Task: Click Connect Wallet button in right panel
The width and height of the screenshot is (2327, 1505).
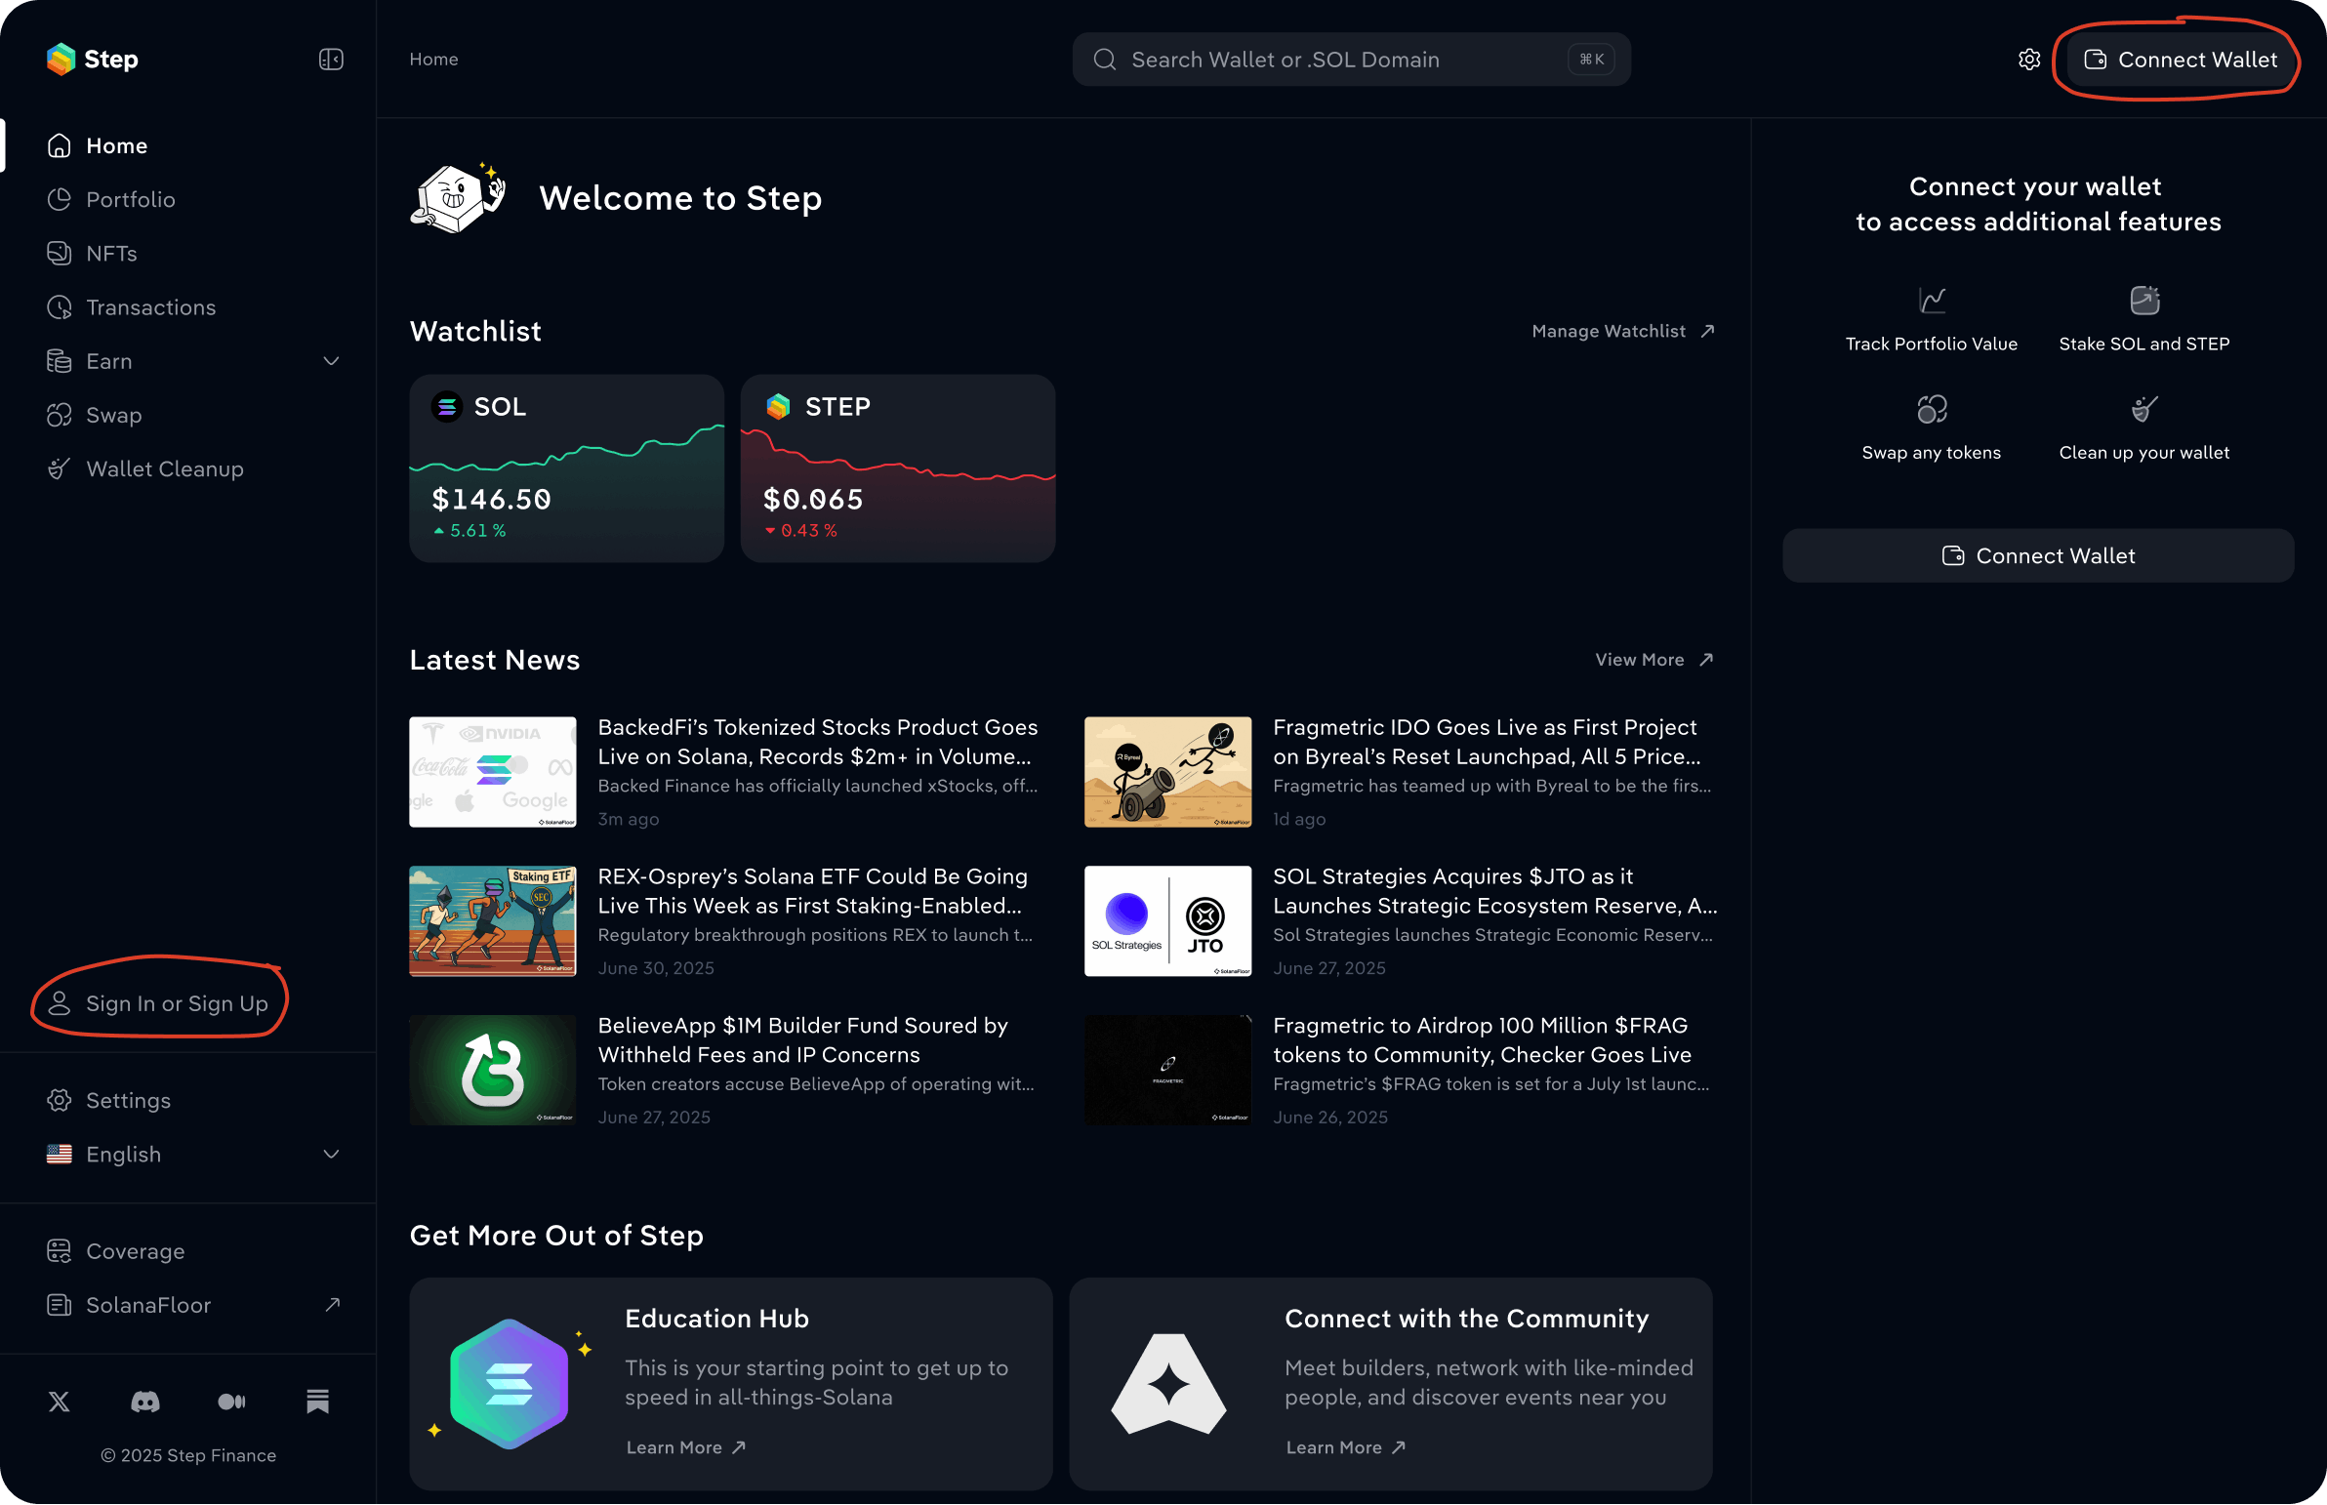Action: coord(2038,556)
